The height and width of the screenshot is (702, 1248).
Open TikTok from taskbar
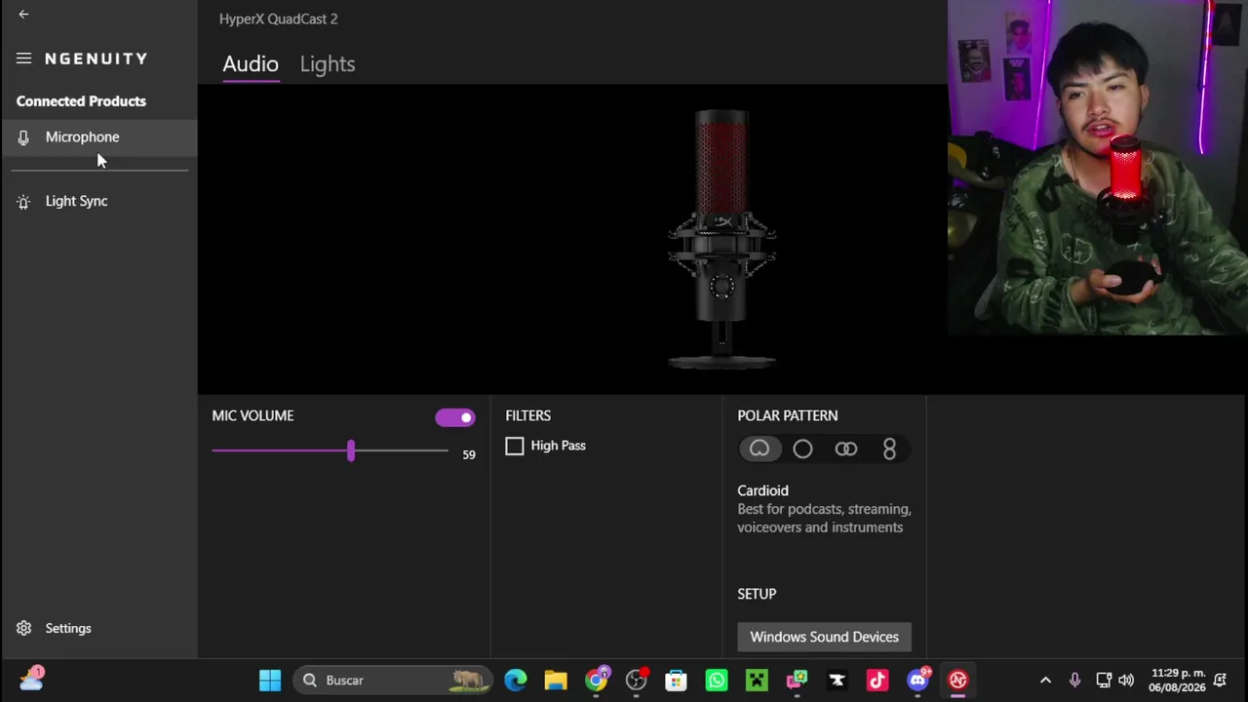[877, 681]
